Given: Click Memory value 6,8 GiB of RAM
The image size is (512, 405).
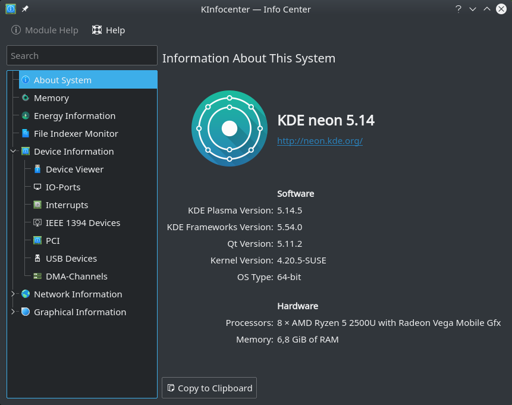Looking at the screenshot, I should click(x=308, y=340).
